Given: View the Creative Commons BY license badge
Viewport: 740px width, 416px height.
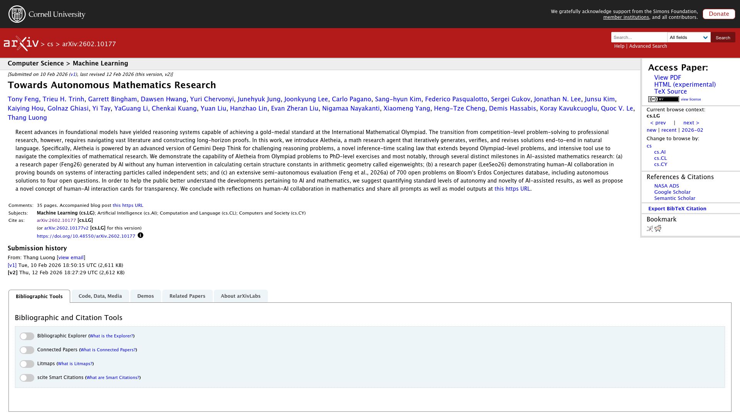Looking at the screenshot, I should point(663,99).
